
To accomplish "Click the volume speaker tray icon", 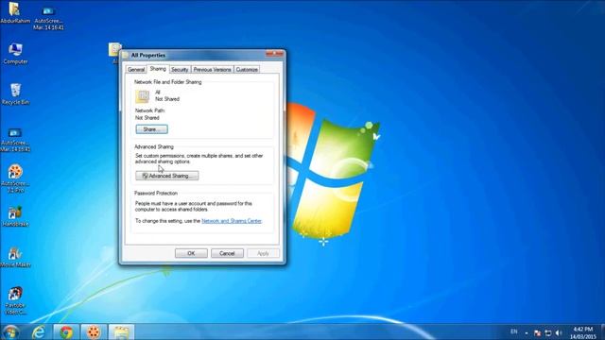I will (559, 332).
